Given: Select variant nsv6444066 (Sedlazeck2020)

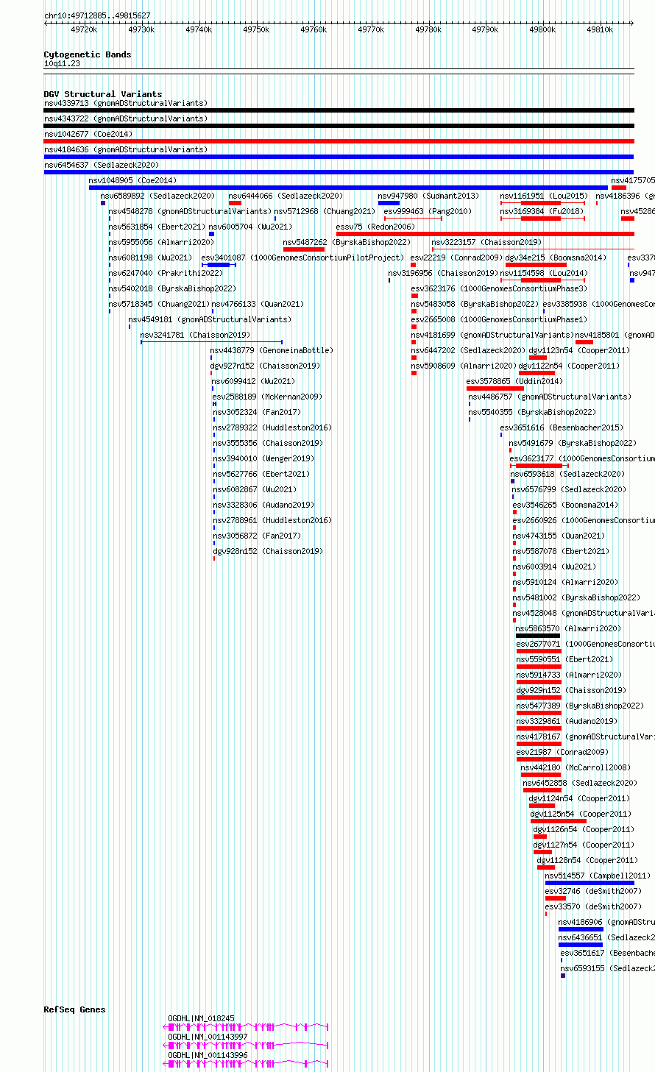Looking at the screenshot, I should click(286, 196).
